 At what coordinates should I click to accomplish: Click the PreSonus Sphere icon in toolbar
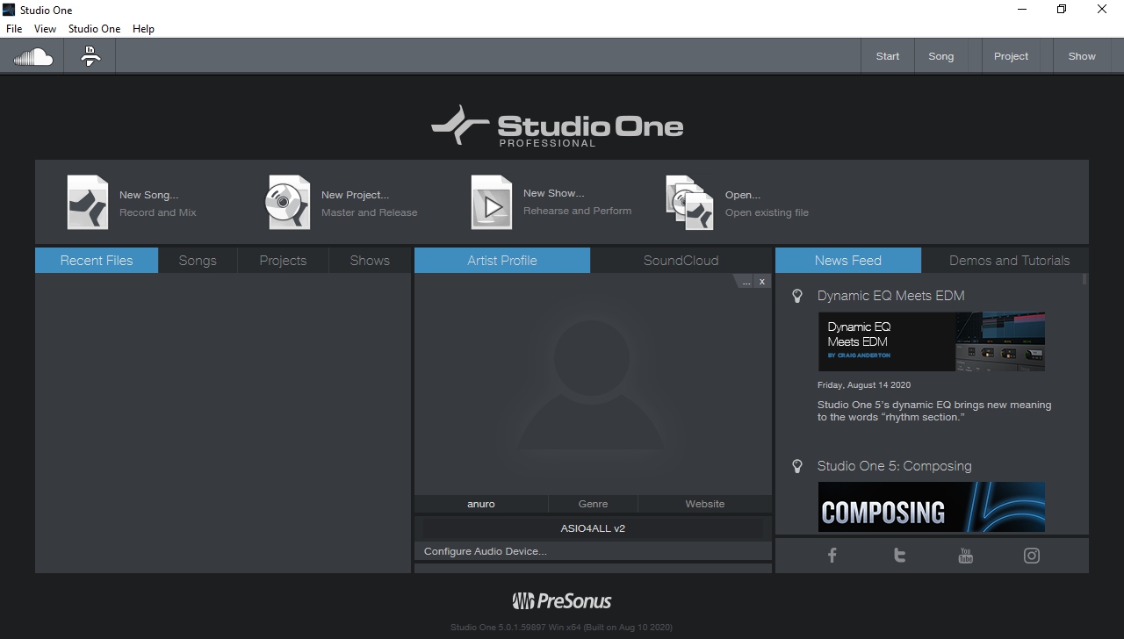click(90, 57)
